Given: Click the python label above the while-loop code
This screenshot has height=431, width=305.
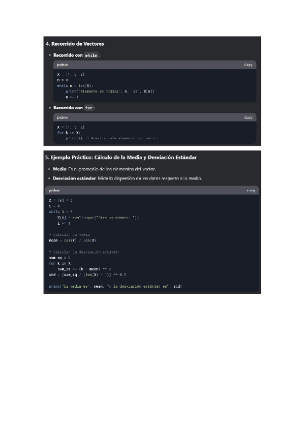Looking at the screenshot, I should pos(63,65).
